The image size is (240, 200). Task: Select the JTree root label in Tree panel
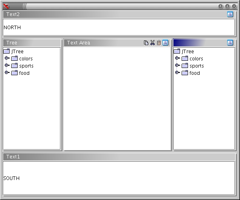click(x=17, y=52)
